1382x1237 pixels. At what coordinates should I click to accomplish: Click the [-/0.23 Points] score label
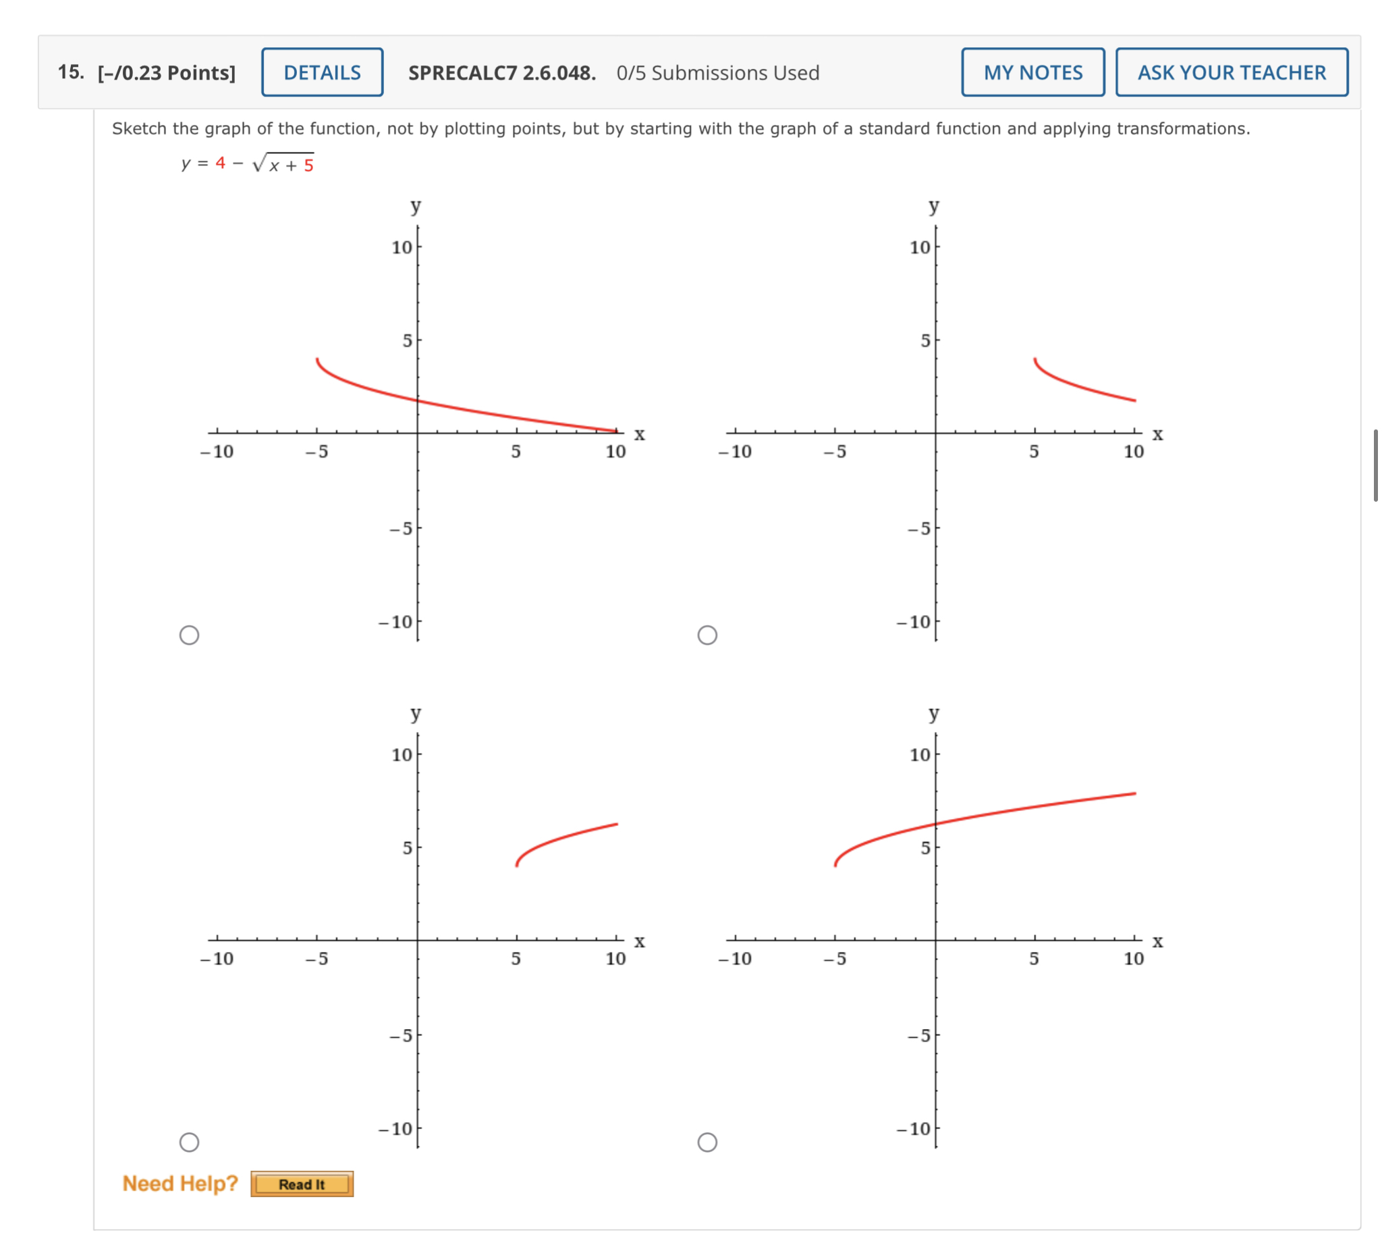165,73
